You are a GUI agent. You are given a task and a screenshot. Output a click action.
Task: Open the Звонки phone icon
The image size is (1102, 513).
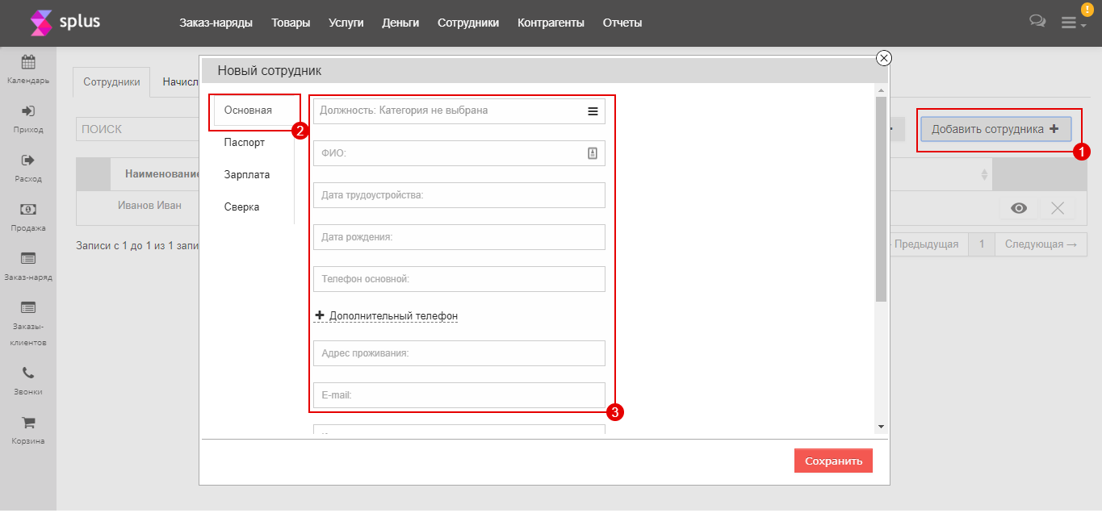click(x=27, y=373)
